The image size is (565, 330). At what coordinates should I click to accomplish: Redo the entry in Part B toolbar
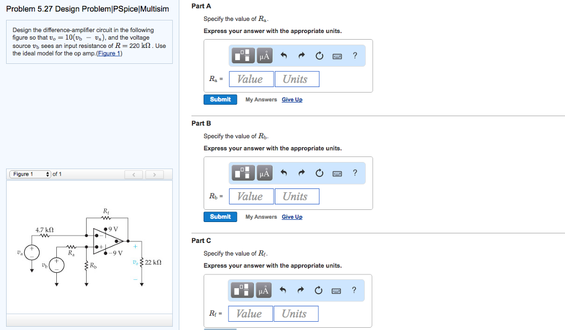coord(302,173)
